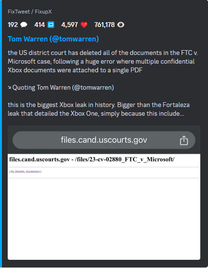Screen dimensions: 208x268
Task: Select the 761,178 views count
Action: coord(104,25)
